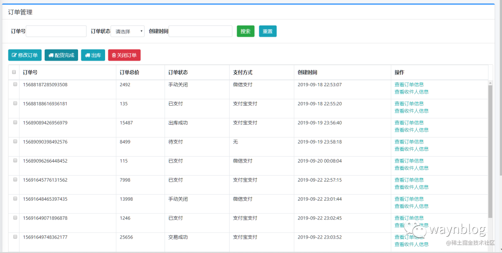The height and width of the screenshot is (253, 502).
Task: Check the box for order 15688188616936181
Action: point(15,103)
